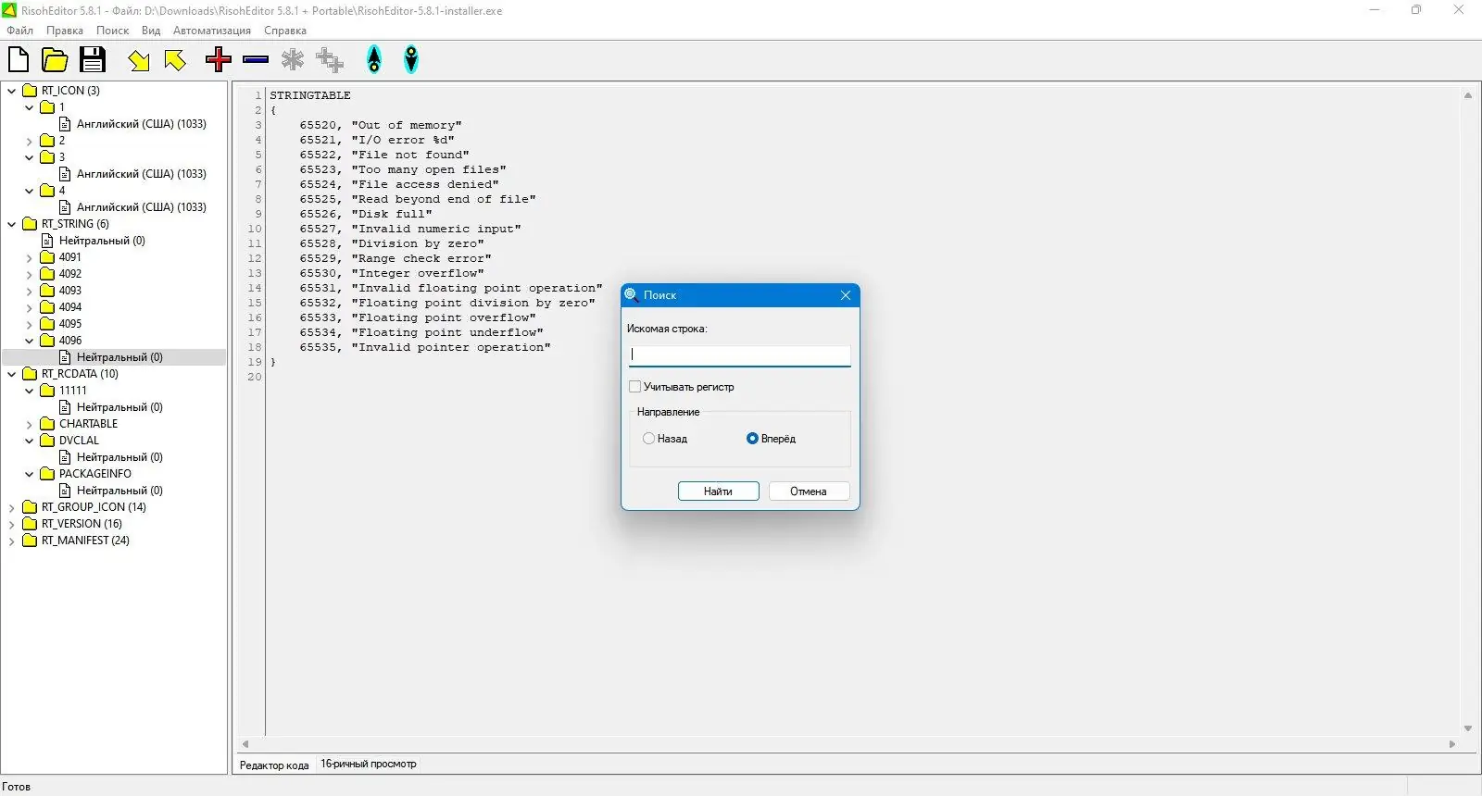
Task: Select the 4094 tree item
Action: tap(70, 307)
